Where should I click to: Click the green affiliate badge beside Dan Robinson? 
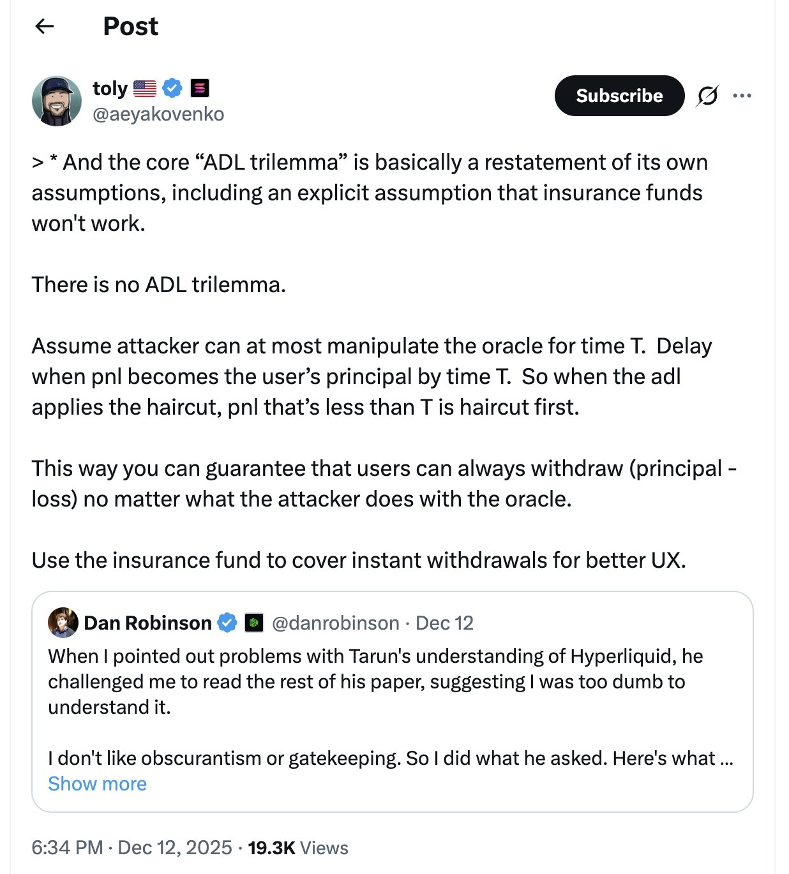click(x=254, y=623)
